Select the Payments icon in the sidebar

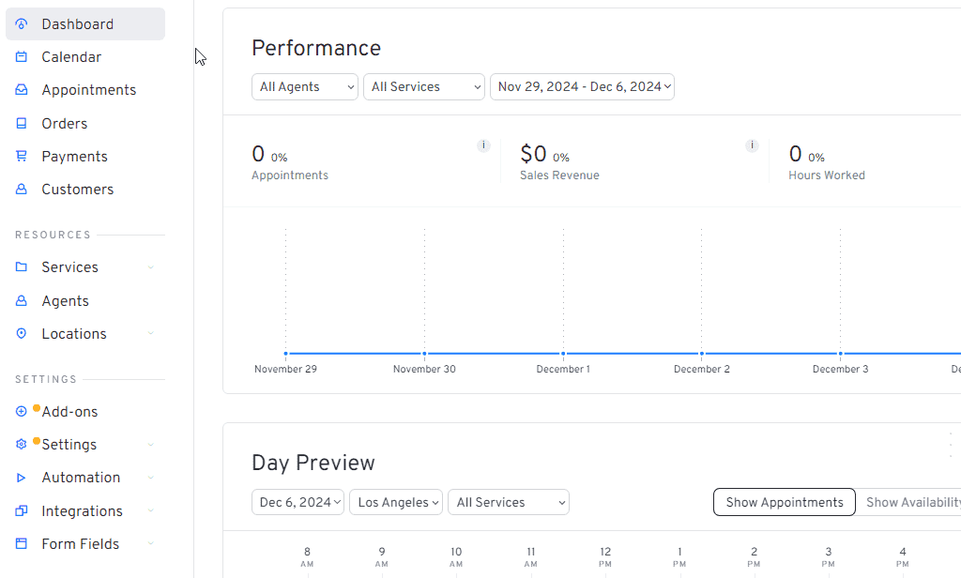(x=21, y=156)
